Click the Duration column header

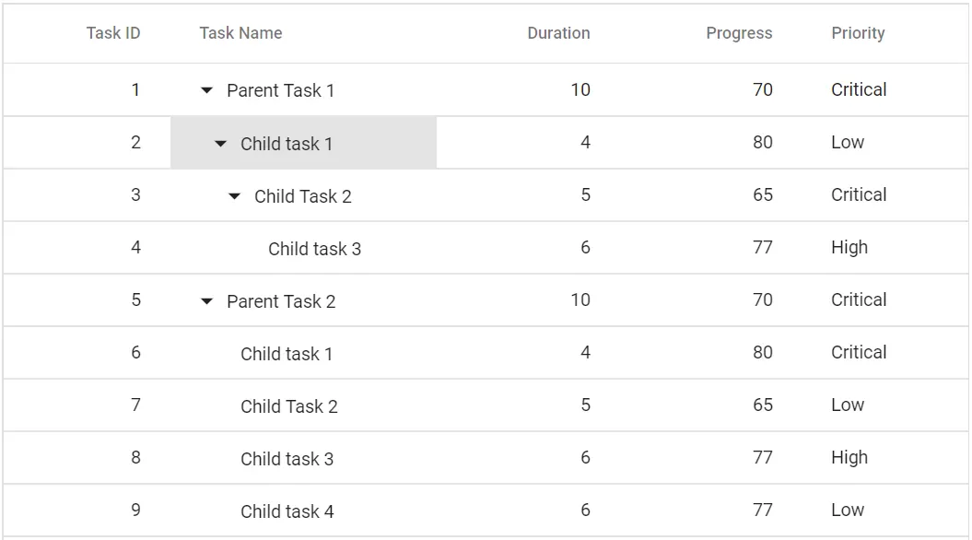click(x=558, y=33)
